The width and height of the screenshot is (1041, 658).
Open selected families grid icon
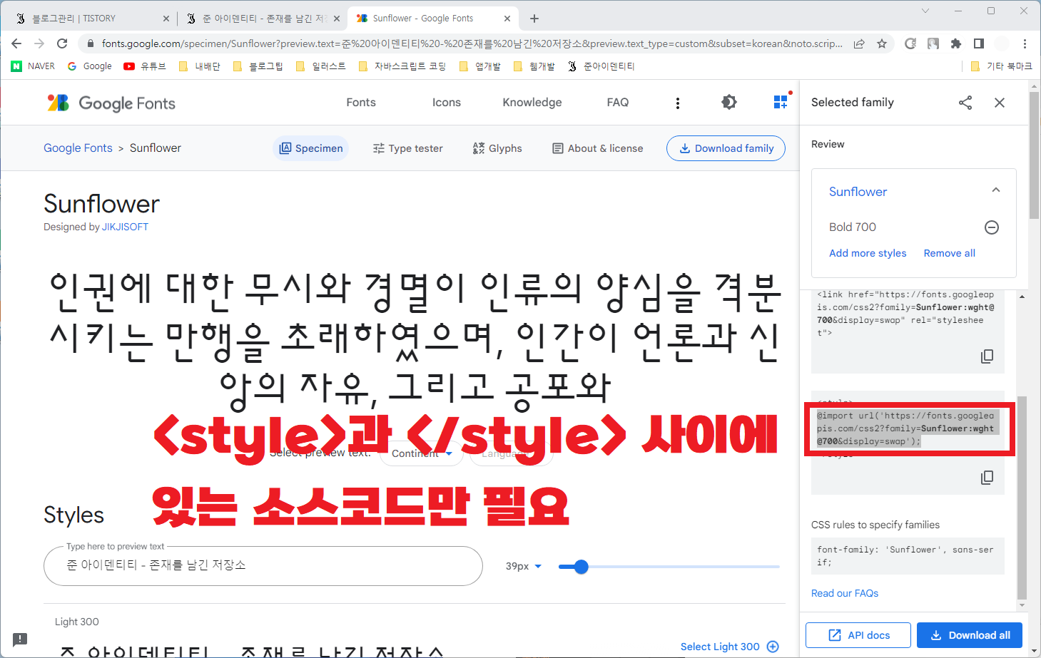[x=782, y=101]
